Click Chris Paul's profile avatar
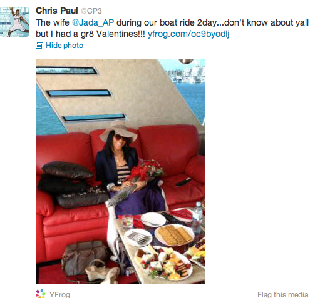Image resolution: width=315 pixels, height=298 pixels. click(x=14, y=22)
